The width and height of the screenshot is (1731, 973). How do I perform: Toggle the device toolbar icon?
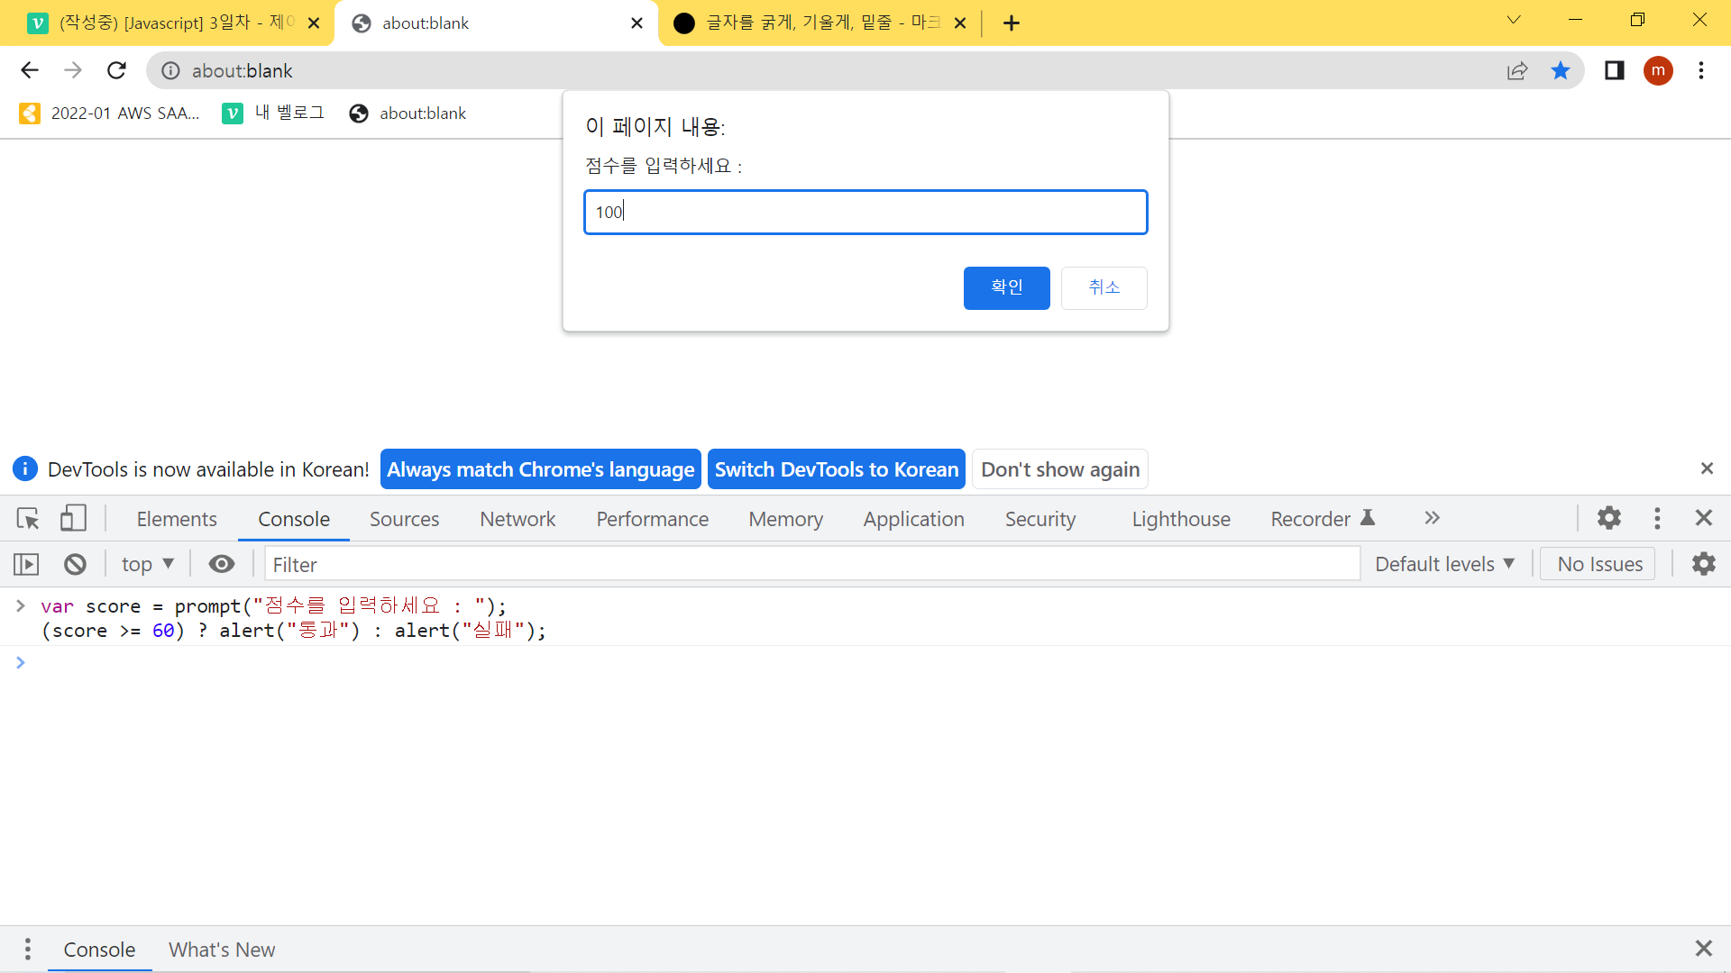point(73,518)
